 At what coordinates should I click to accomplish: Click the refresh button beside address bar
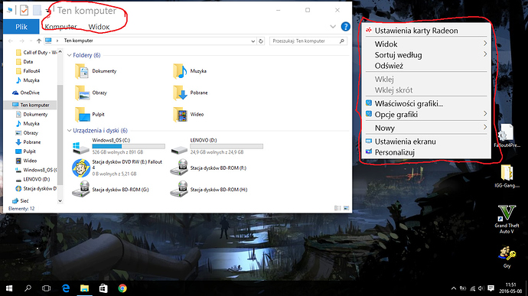pos(261,41)
